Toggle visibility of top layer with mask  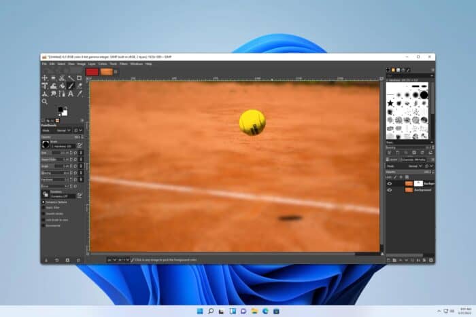pos(390,184)
